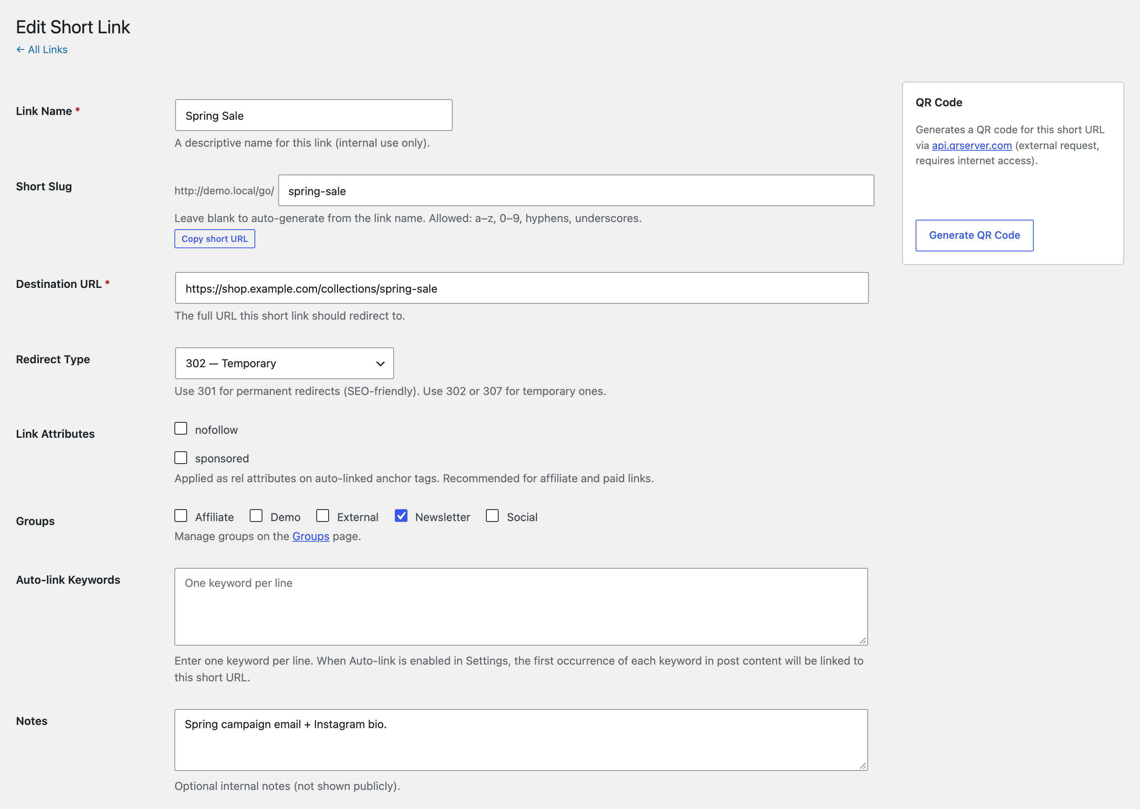This screenshot has width=1140, height=809.
Task: Click the "Edit Short Link" heading
Action: click(73, 27)
